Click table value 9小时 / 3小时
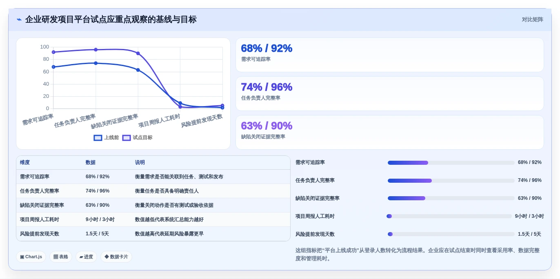560x279 pixels. pyautogui.click(x=100, y=219)
